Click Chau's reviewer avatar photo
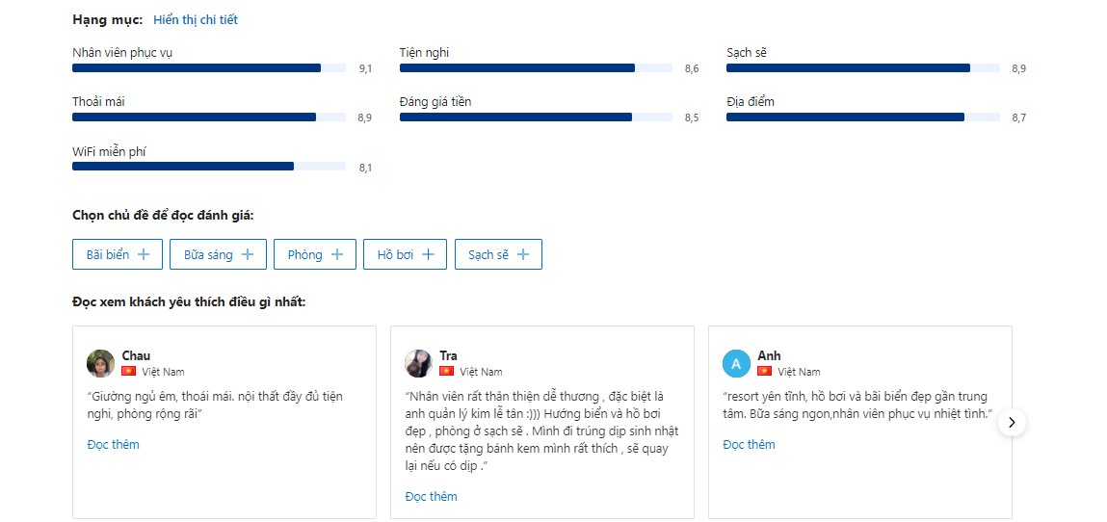This screenshot has height=522, width=1107. [100, 363]
